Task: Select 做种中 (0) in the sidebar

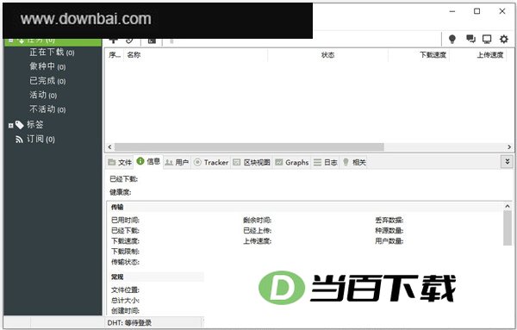Action: 47,66
